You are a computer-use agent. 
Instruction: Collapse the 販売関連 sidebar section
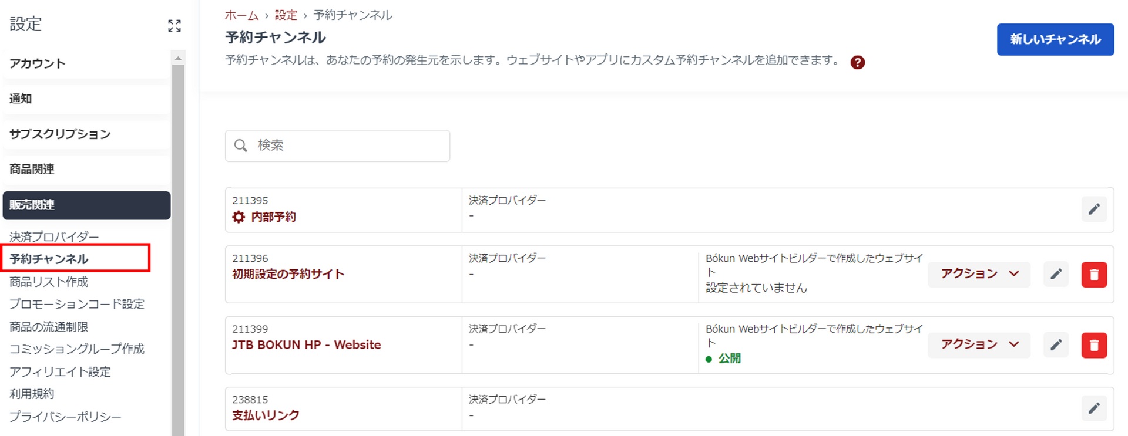tap(86, 205)
